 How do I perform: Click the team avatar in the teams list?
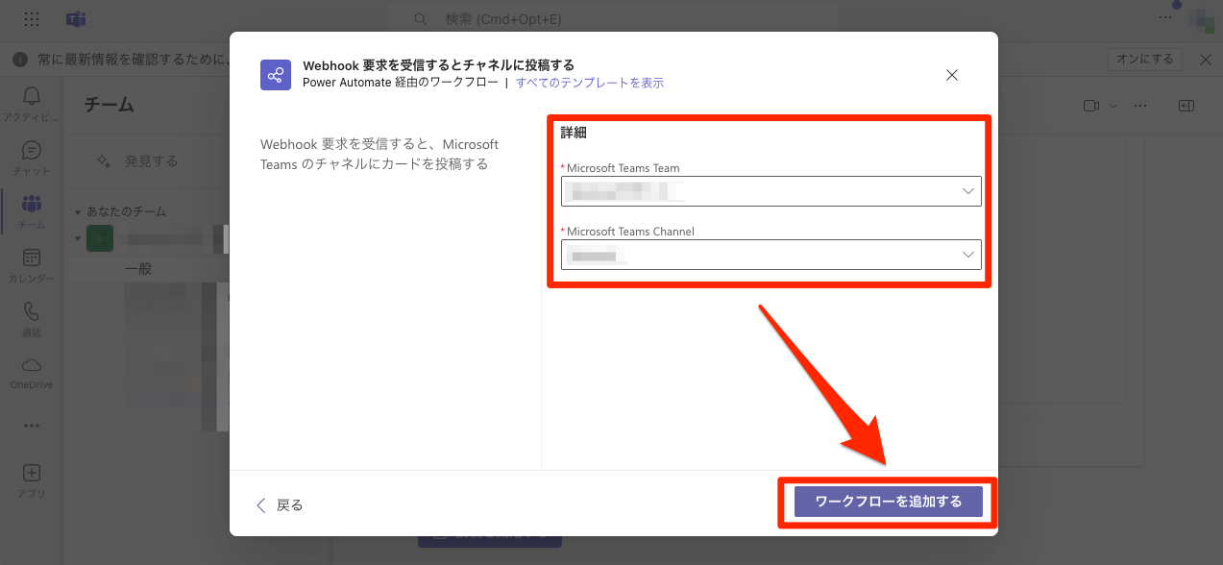pos(100,238)
